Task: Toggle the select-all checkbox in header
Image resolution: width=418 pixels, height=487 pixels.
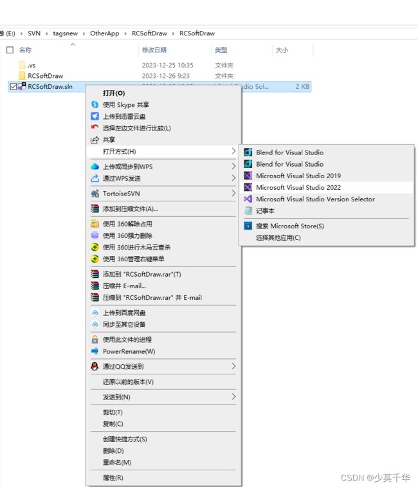Action: [x=10, y=50]
